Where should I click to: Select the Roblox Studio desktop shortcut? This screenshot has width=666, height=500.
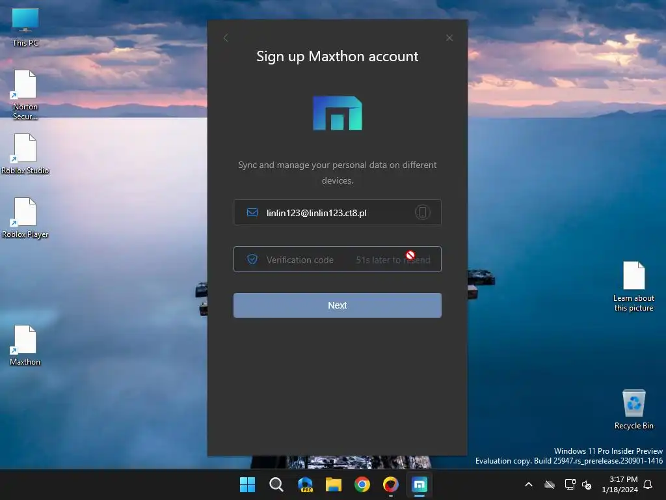[x=25, y=154]
